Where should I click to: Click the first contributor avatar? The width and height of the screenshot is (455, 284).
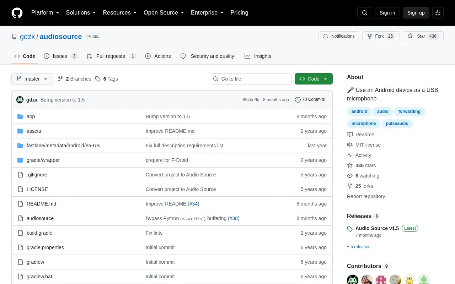pyautogui.click(x=353, y=280)
